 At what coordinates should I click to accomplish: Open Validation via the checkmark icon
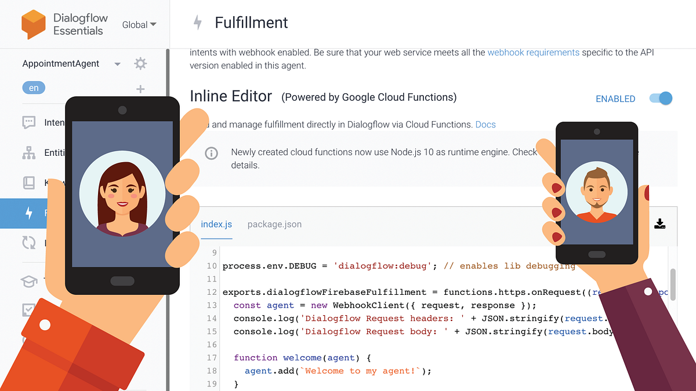(28, 309)
